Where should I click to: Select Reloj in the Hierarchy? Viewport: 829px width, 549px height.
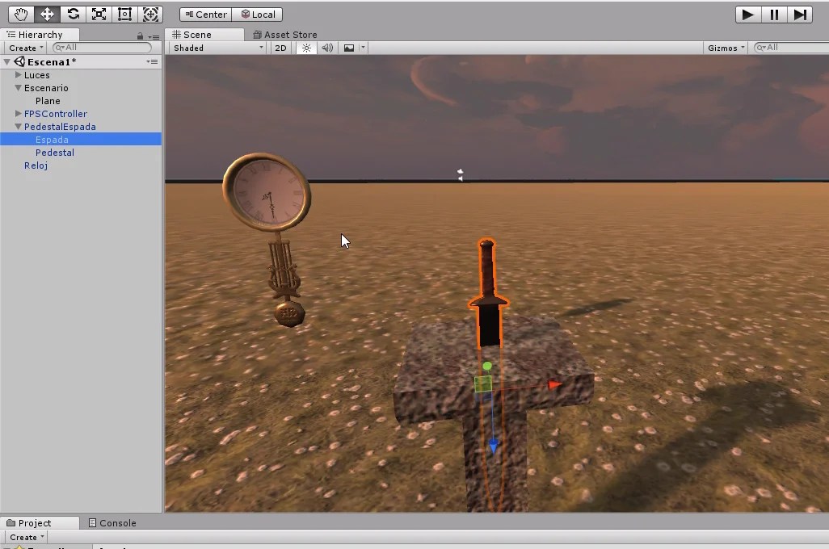36,166
